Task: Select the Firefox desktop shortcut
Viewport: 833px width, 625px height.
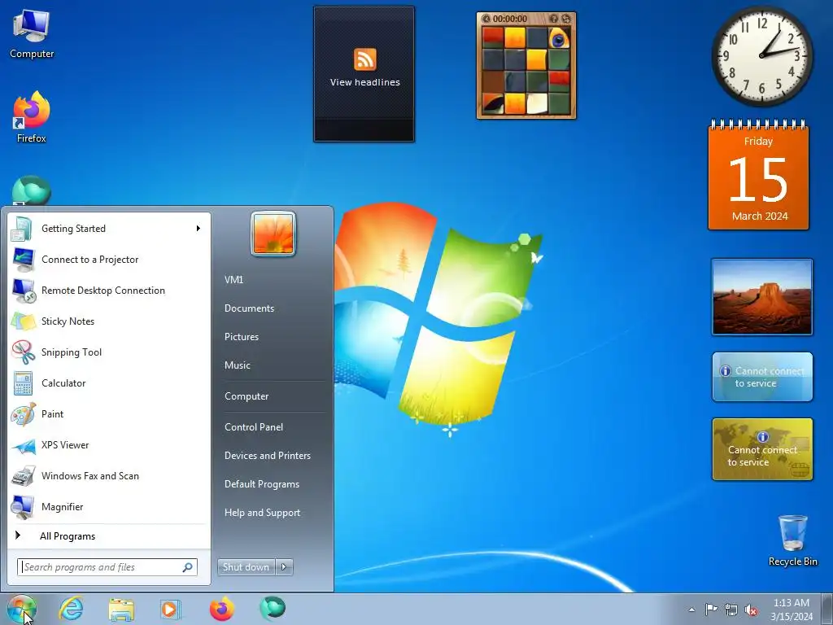Action: click(x=32, y=117)
